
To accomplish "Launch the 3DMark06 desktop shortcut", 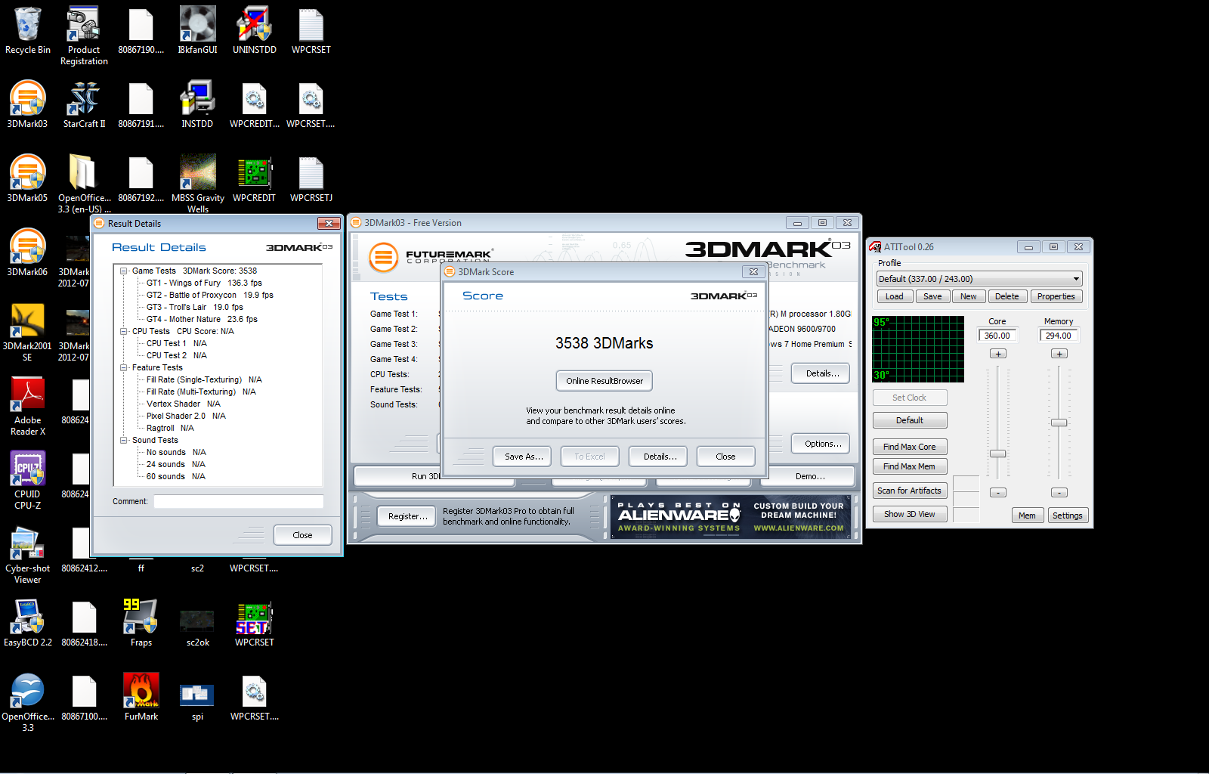I will (x=27, y=253).
